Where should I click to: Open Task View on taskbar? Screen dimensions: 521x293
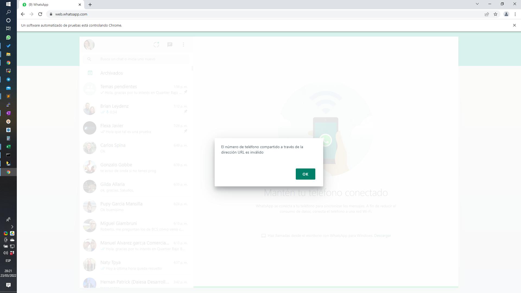[8, 28]
